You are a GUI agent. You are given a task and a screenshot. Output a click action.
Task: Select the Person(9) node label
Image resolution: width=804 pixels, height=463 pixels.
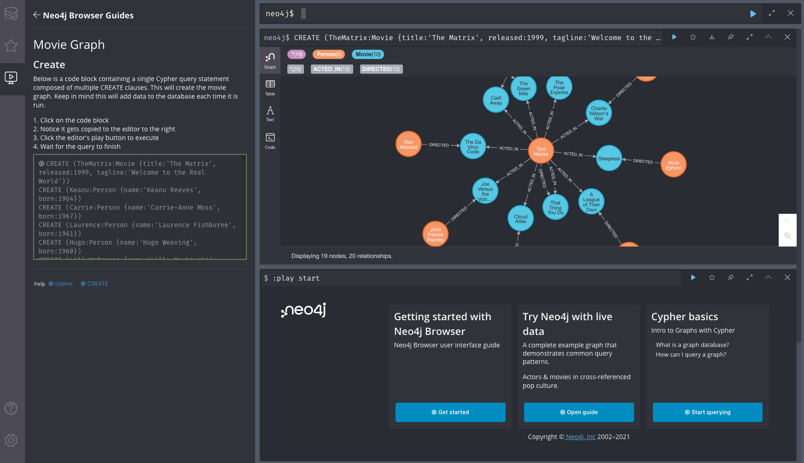point(329,54)
